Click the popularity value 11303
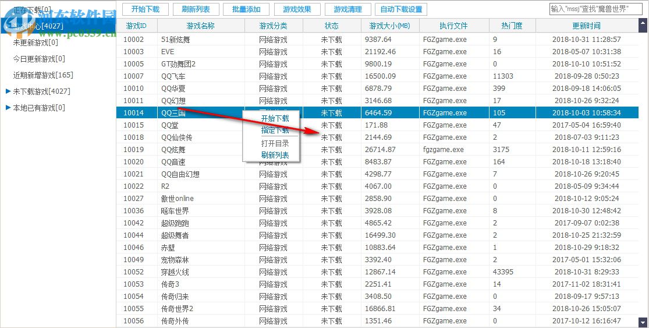649x328 pixels. [503, 76]
